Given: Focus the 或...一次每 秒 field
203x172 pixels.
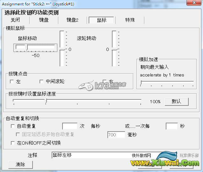Looking at the screenshot, I should pyautogui.click(x=172, y=126).
